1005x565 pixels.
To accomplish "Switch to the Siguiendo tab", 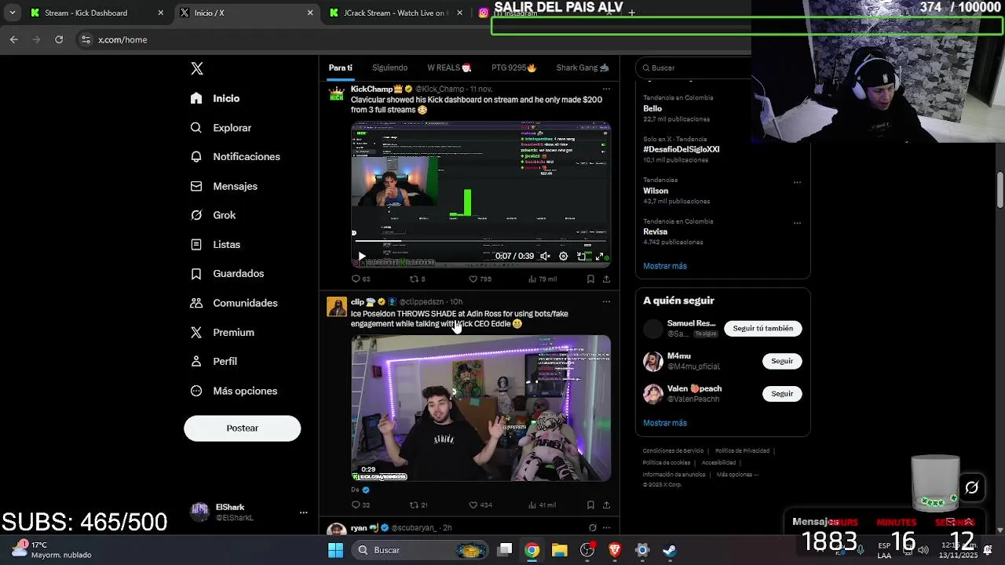I will 389,67.
